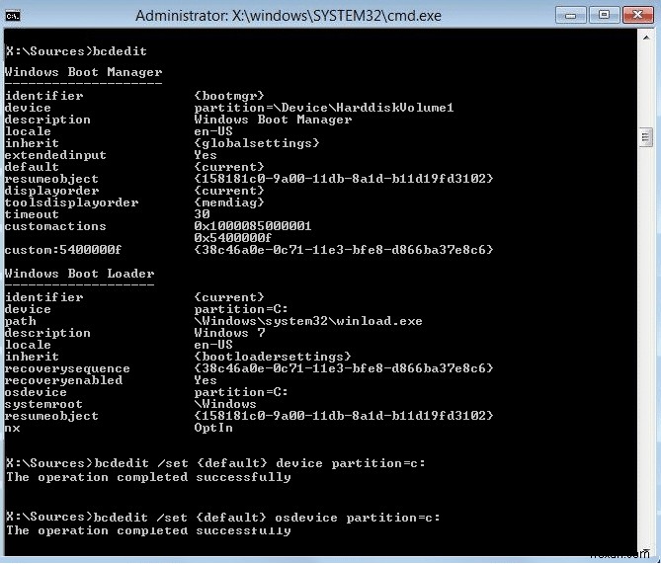Click the systemroot \Windows value
The height and width of the screenshot is (564, 661).
(x=225, y=404)
